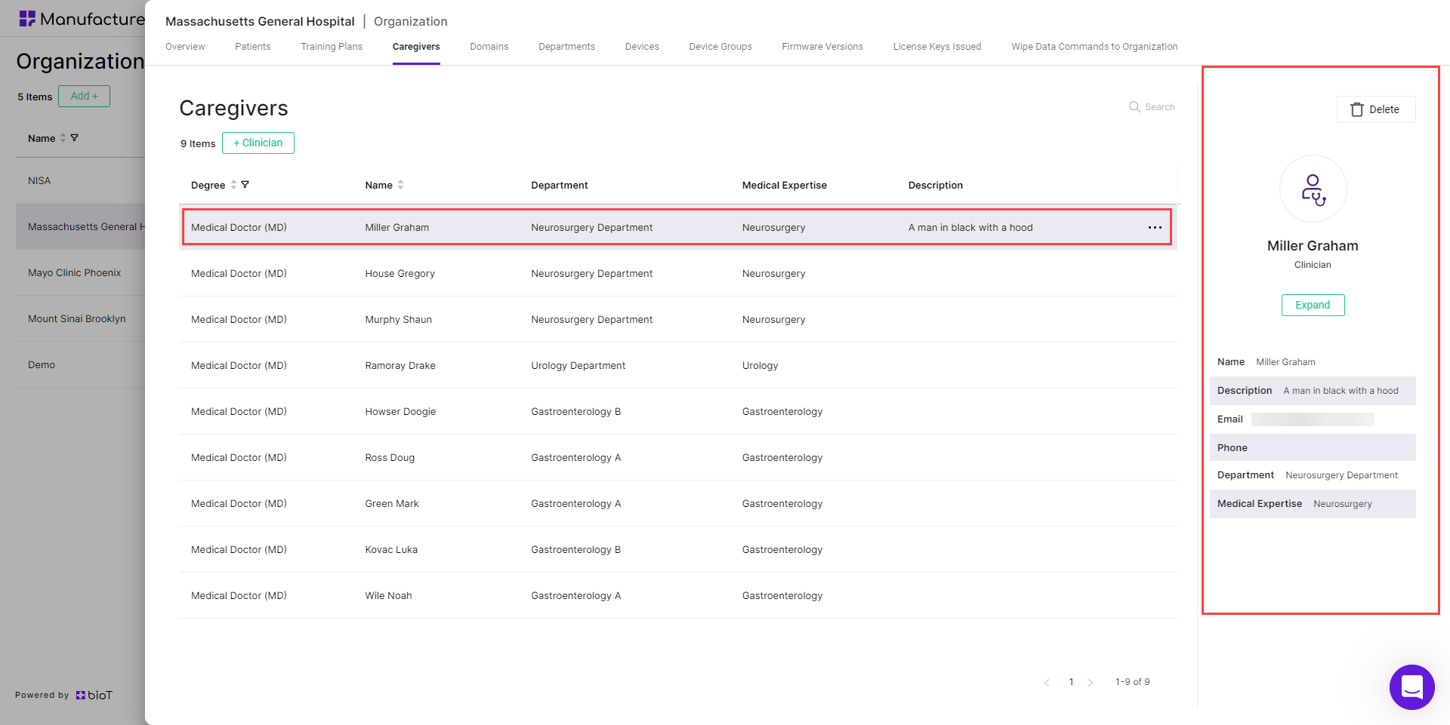Image resolution: width=1450 pixels, height=725 pixels.
Task: Switch to the Domains tab
Action: [x=489, y=47]
